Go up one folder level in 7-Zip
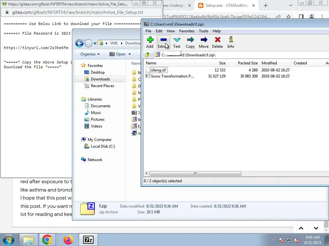Viewport: 329px width, 246px height. (x=147, y=55)
